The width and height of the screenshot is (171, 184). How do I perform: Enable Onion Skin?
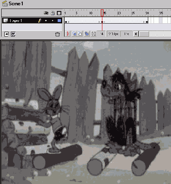(74, 34)
